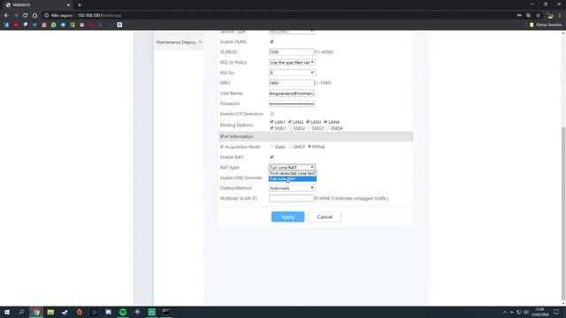The height and width of the screenshot is (318, 566).
Task: Toggle the Enable VLAN checkbox
Action: tap(272, 42)
